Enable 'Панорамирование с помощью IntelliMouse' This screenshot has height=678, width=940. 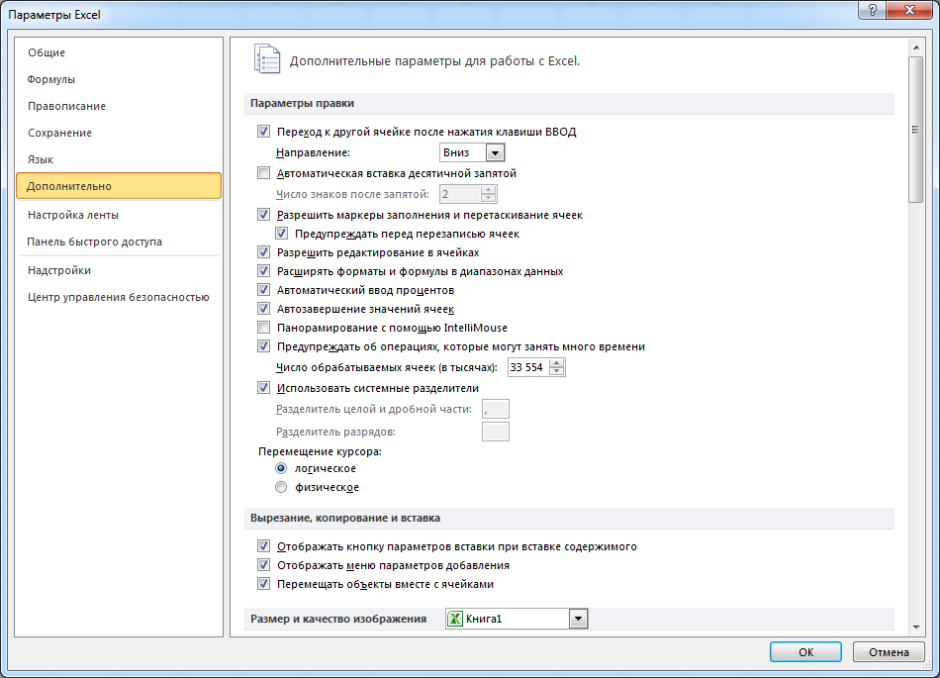click(264, 328)
